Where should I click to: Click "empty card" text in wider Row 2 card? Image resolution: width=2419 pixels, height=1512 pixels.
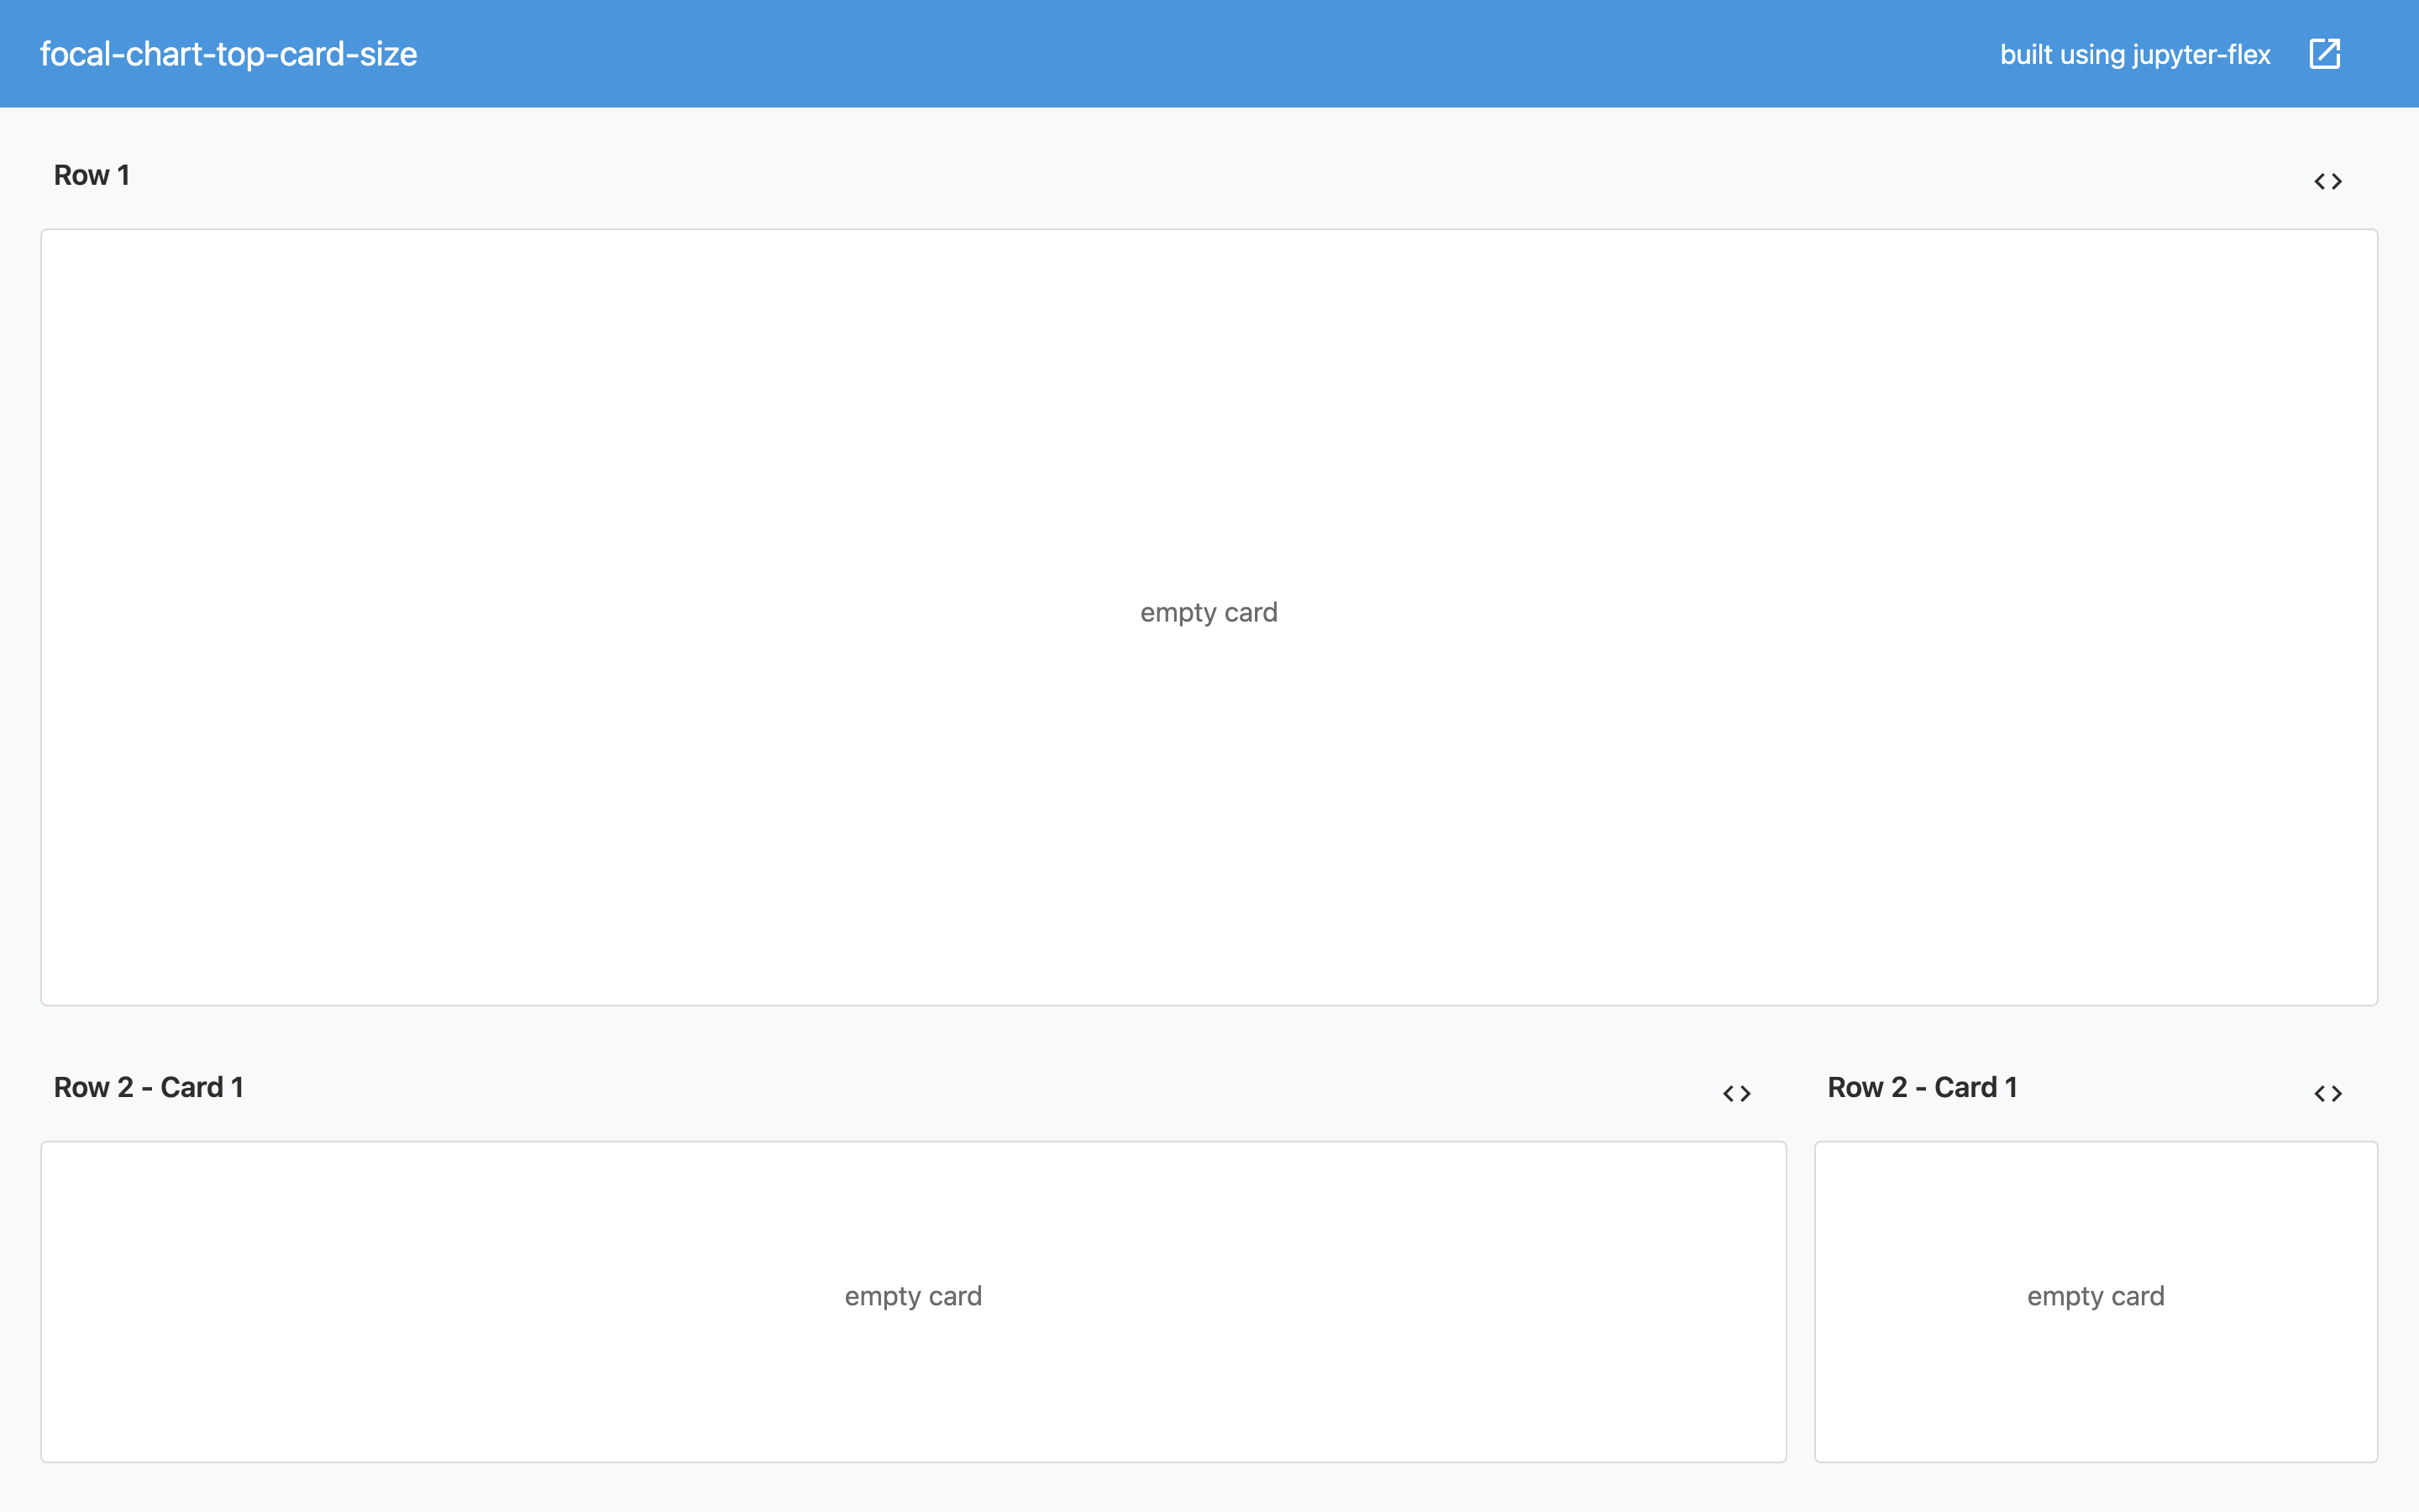[x=913, y=1296]
